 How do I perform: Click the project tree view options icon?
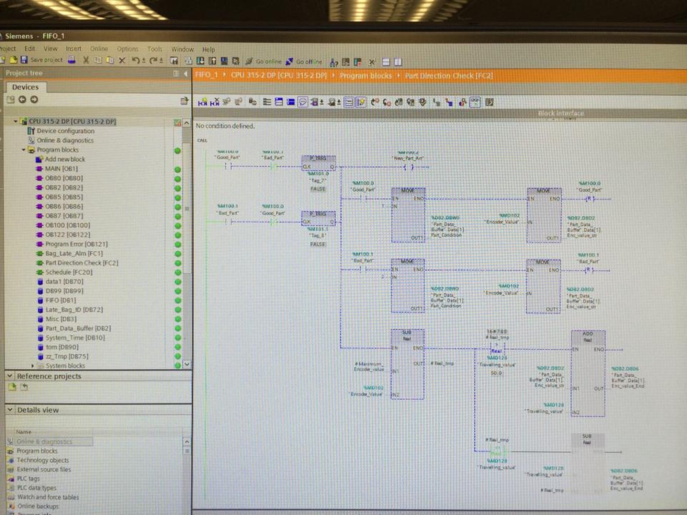coord(184,101)
